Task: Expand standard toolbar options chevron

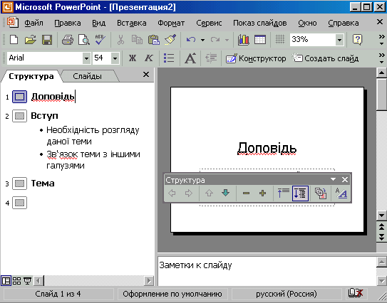Action: click(381, 40)
